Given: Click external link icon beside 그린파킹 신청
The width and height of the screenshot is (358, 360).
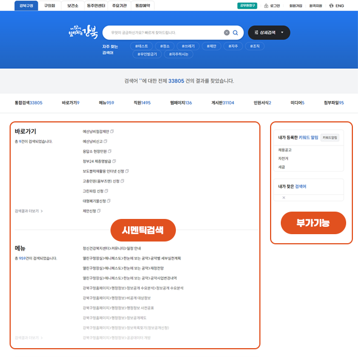Looking at the screenshot, I should point(107,191).
